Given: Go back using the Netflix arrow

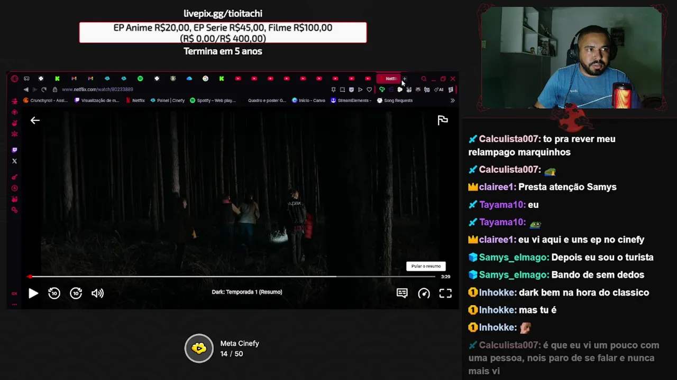Looking at the screenshot, I should [35, 120].
